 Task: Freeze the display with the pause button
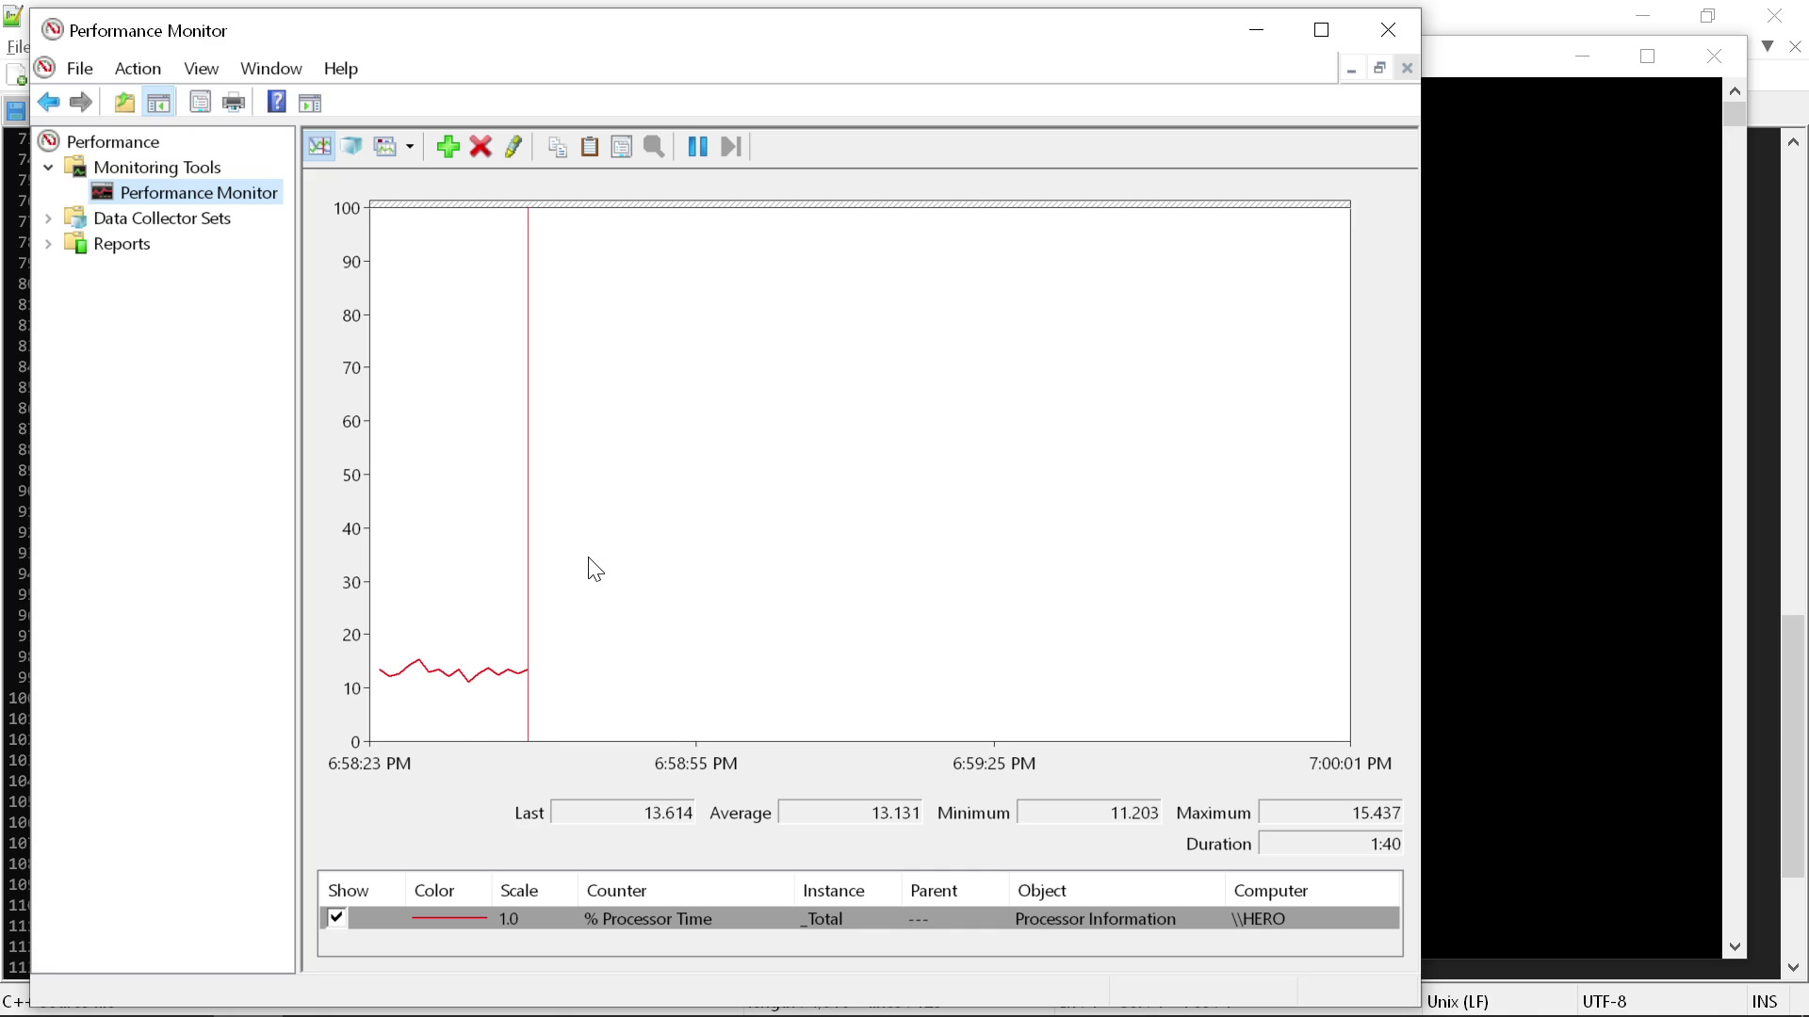(697, 147)
